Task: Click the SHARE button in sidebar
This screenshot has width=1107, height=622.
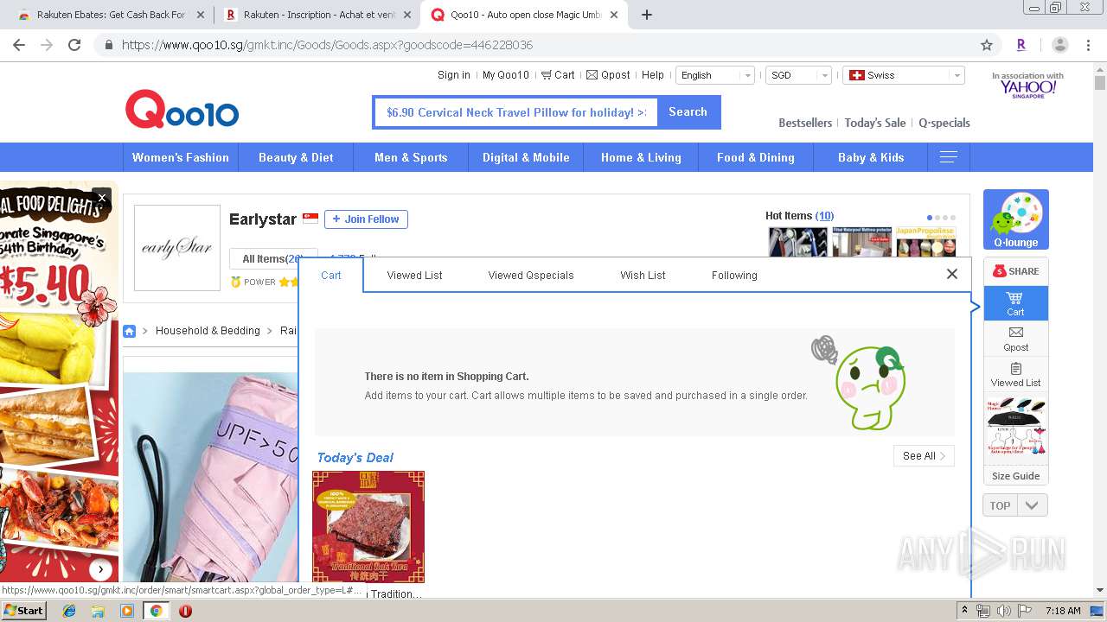Action: [1016, 271]
